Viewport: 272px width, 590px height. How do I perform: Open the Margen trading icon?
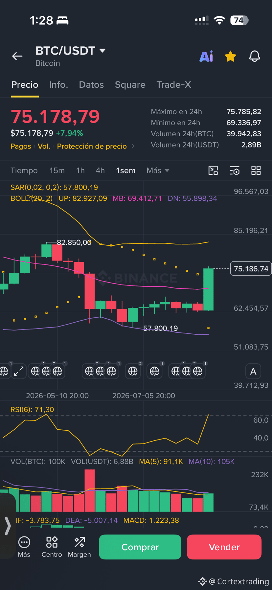[x=79, y=547]
